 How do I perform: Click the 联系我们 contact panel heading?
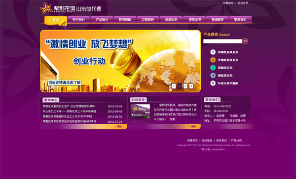212,100
